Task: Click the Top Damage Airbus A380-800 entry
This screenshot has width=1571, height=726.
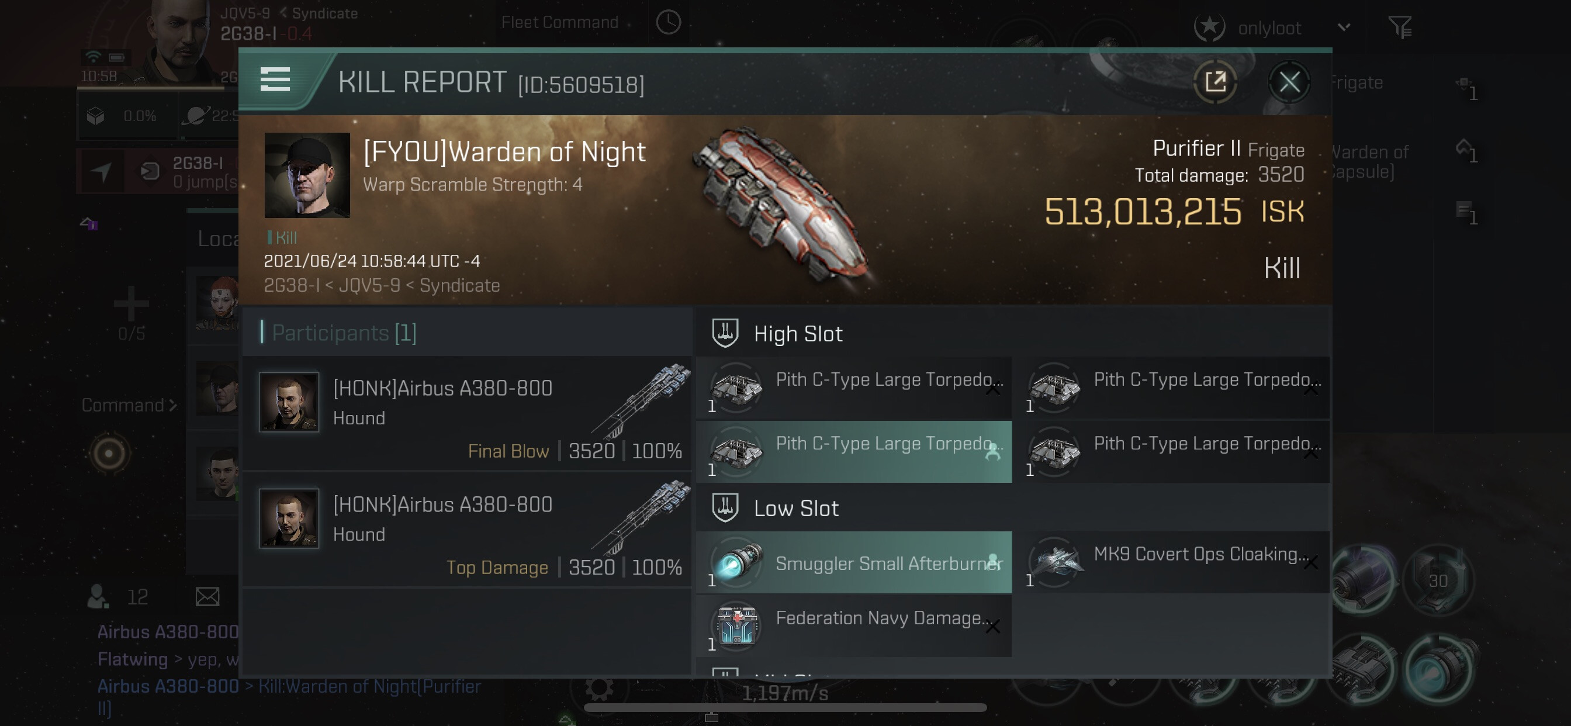Action: [x=467, y=530]
